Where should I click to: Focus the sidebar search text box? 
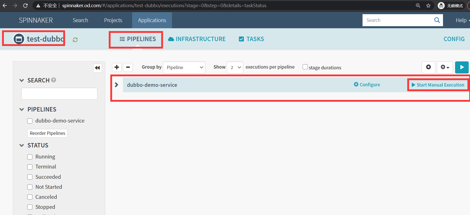click(59, 94)
